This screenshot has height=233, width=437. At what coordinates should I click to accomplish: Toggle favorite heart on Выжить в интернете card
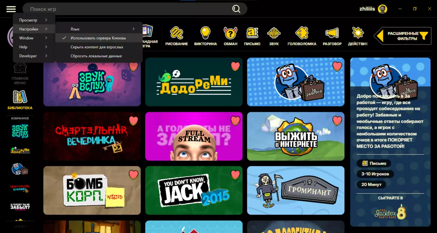(x=337, y=120)
